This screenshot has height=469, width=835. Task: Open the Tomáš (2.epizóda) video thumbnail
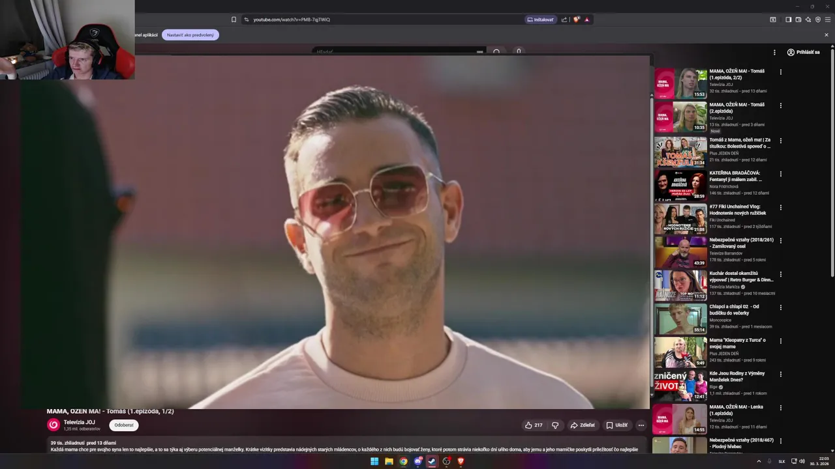click(680, 117)
